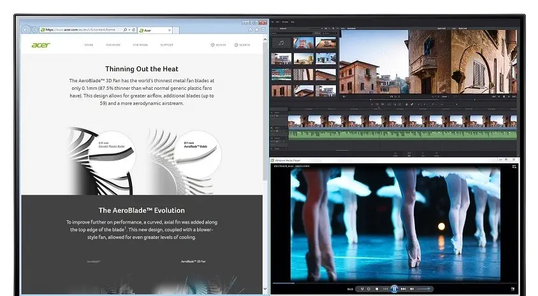Open the FOR WORK menu item
This screenshot has width=538, height=296.
140,45
